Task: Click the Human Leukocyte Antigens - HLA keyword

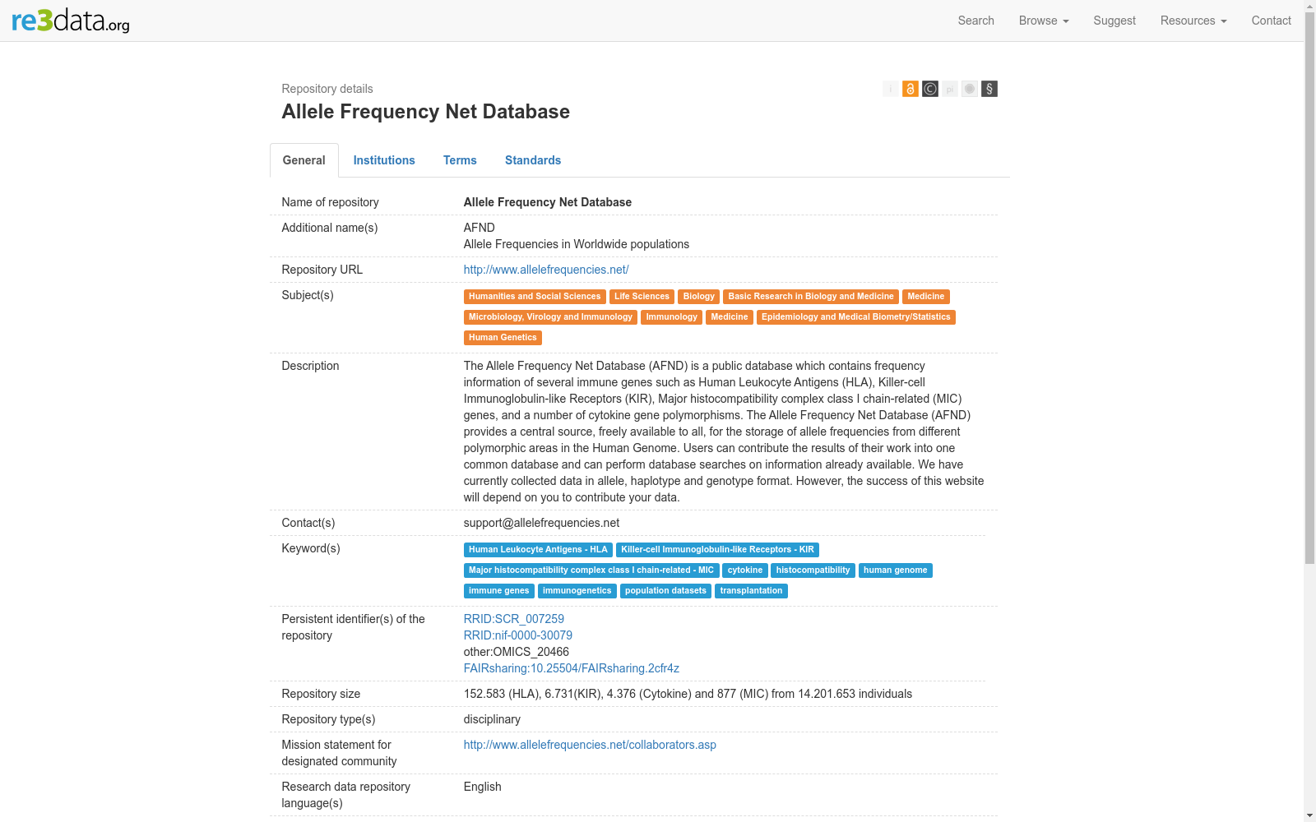Action: point(538,550)
